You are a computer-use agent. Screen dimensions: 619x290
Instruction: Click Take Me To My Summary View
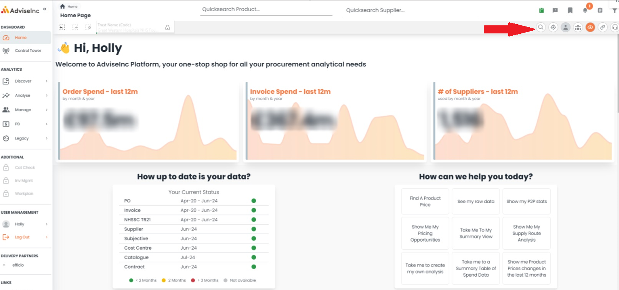click(476, 233)
